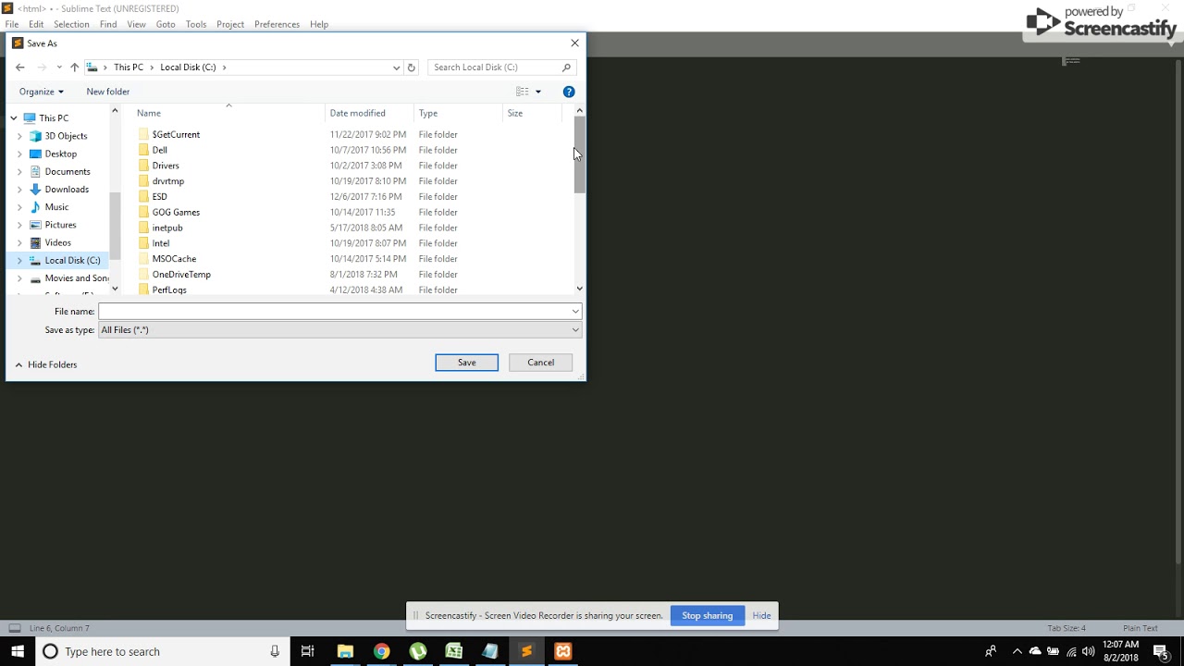Toggle the Sublime Text side bar panel icon
1184x666 pixels.
click(x=14, y=628)
